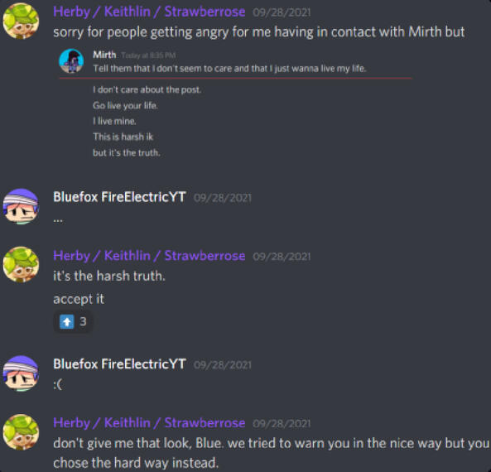The width and height of the screenshot is (491, 472).
Task: Click Mirth's avatar in the embedded screenshot
Action: click(71, 60)
